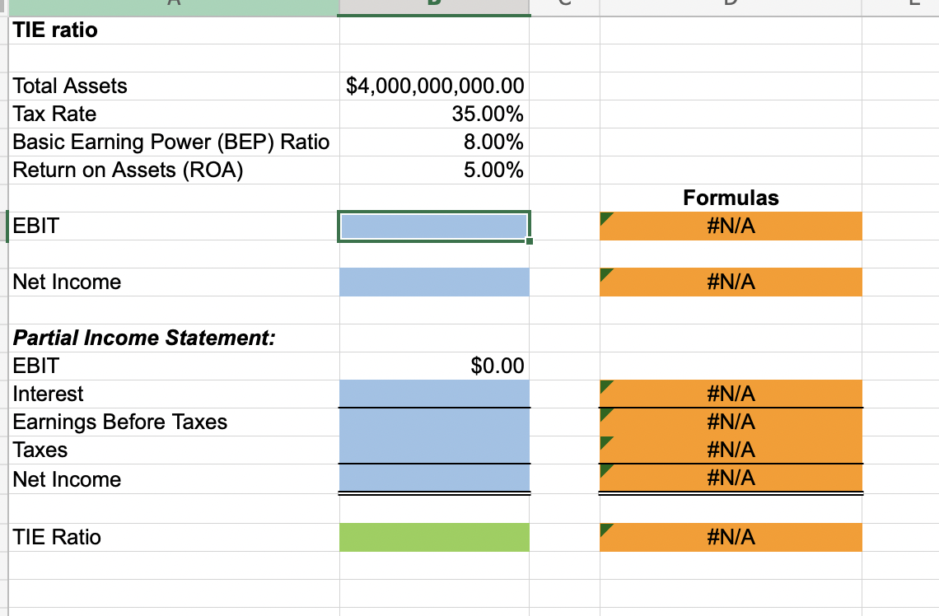Click the green fill handle of the selected cell

(x=531, y=240)
